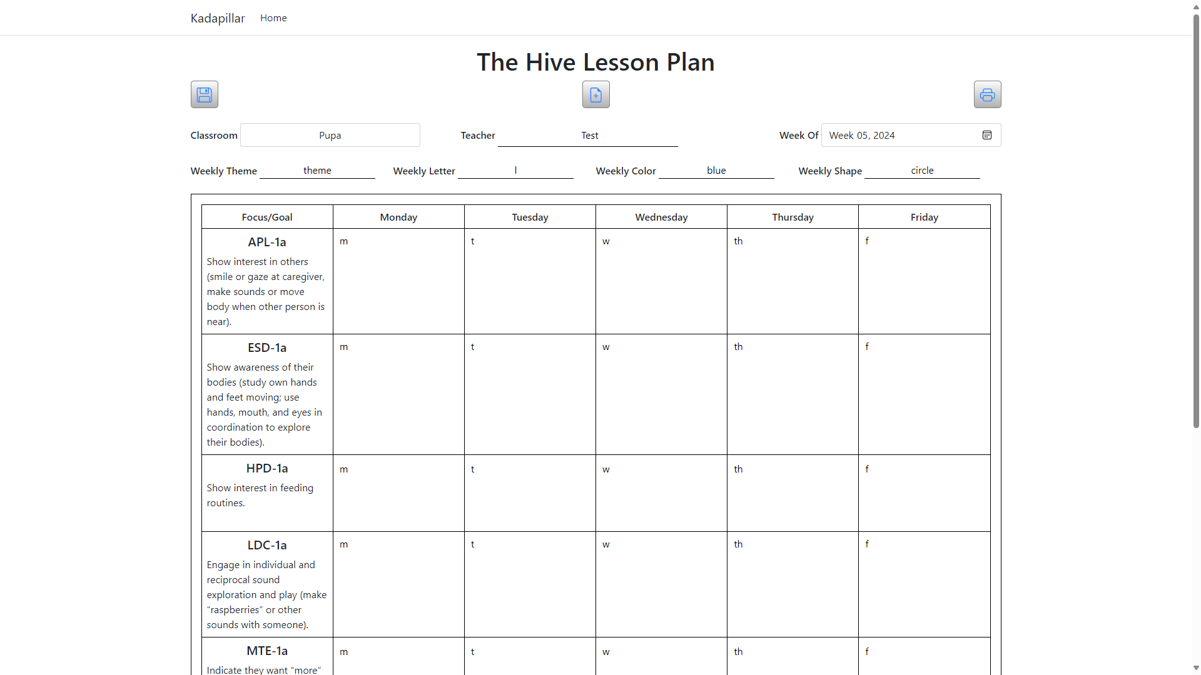Select the Wednesday cell for HPD-1a
Screen dimensions: 1201x675
point(661,492)
